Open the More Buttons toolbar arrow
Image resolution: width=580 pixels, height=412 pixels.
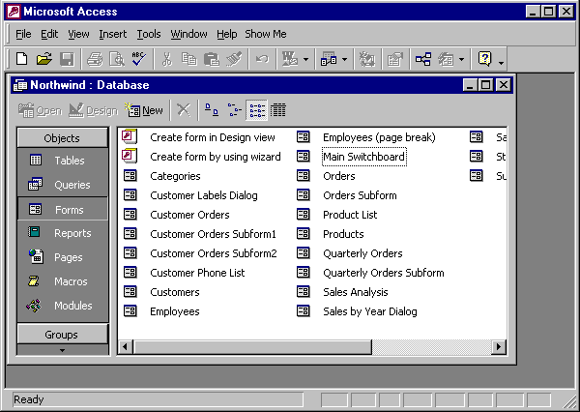[x=501, y=62]
